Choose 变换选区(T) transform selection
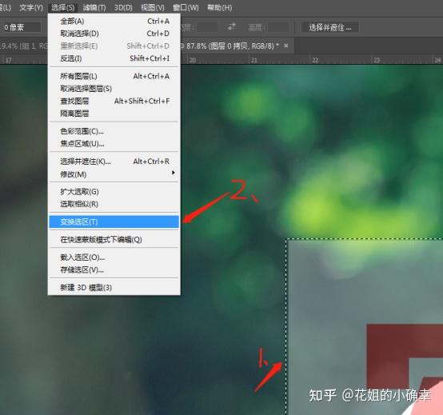The image size is (443, 415). (x=114, y=221)
